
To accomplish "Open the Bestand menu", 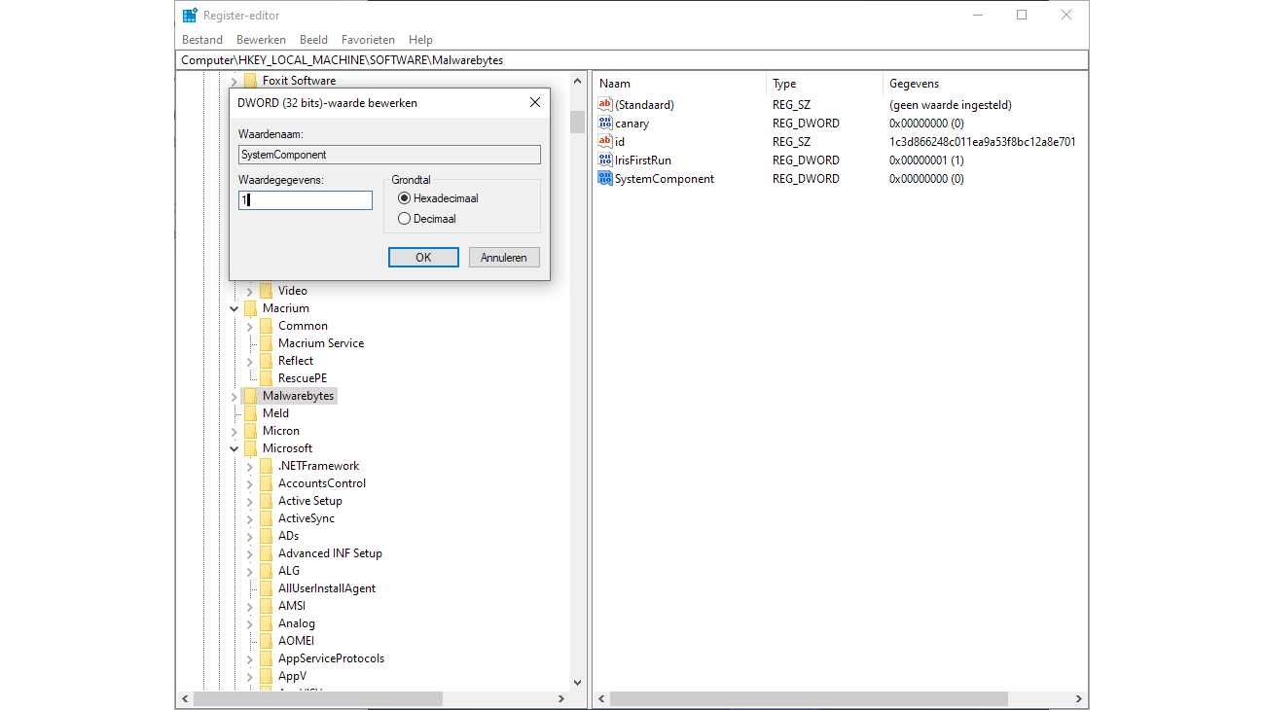I will tap(202, 40).
